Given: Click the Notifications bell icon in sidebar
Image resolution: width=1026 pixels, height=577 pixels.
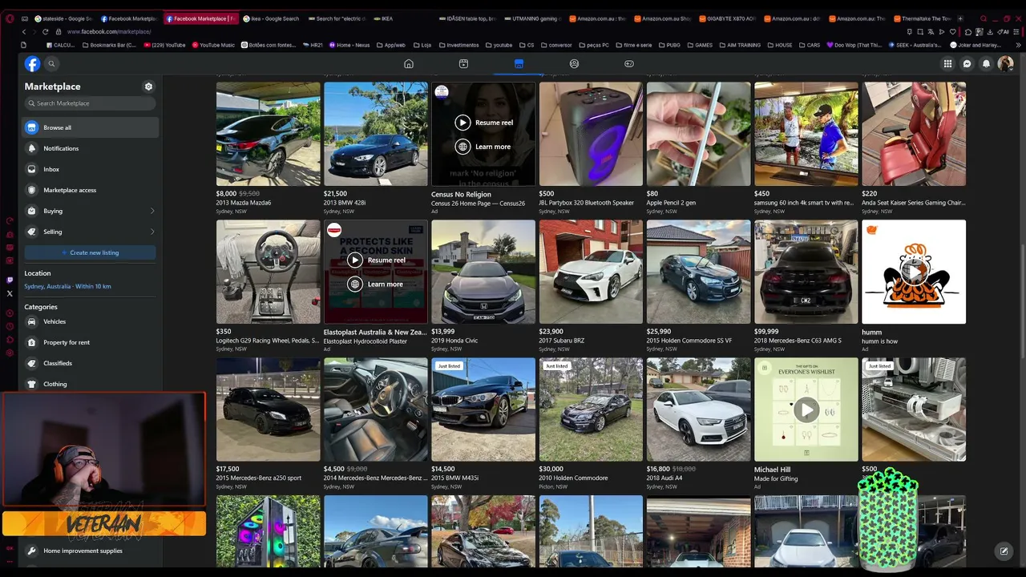Looking at the screenshot, I should coord(31,148).
